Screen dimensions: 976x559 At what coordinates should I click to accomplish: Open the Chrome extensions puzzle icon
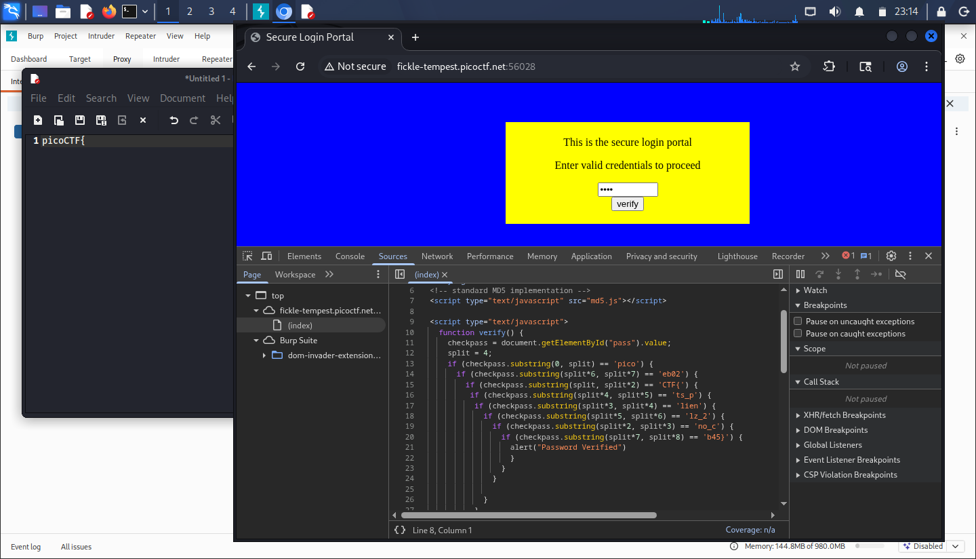(829, 66)
